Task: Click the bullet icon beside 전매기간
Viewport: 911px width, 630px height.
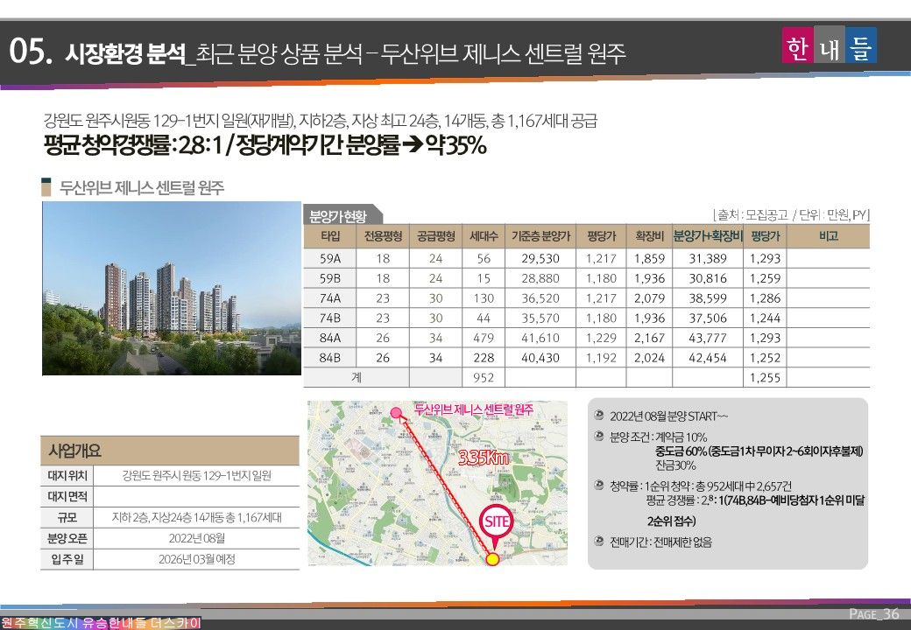Action: [599, 541]
